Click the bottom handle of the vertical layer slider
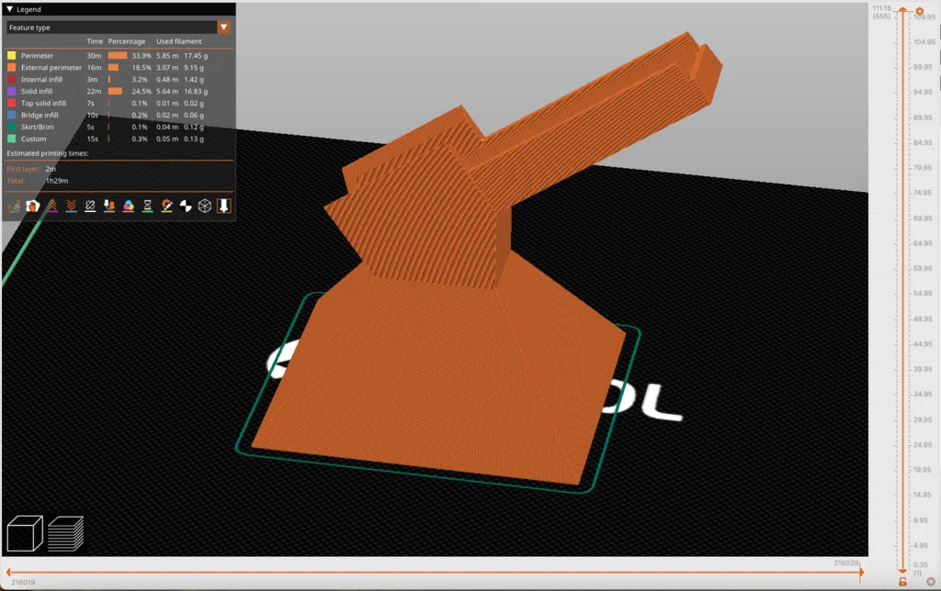This screenshot has width=941, height=591. tap(902, 571)
